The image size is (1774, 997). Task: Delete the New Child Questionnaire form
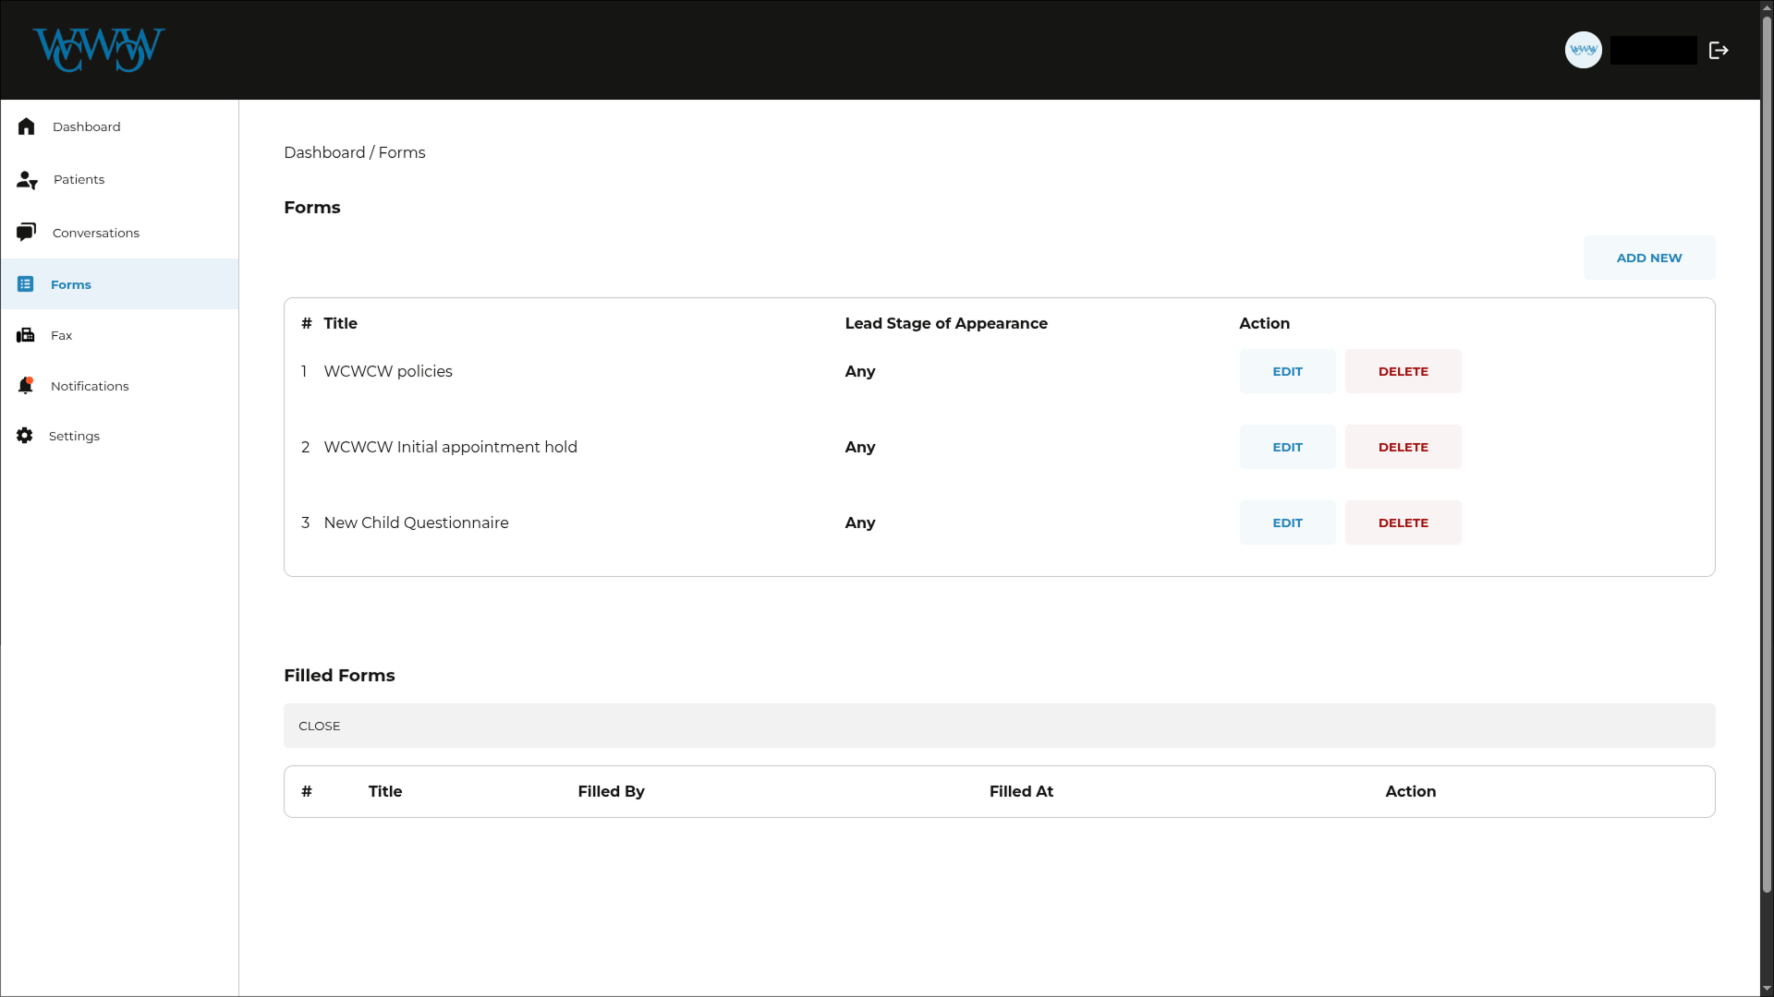point(1403,523)
